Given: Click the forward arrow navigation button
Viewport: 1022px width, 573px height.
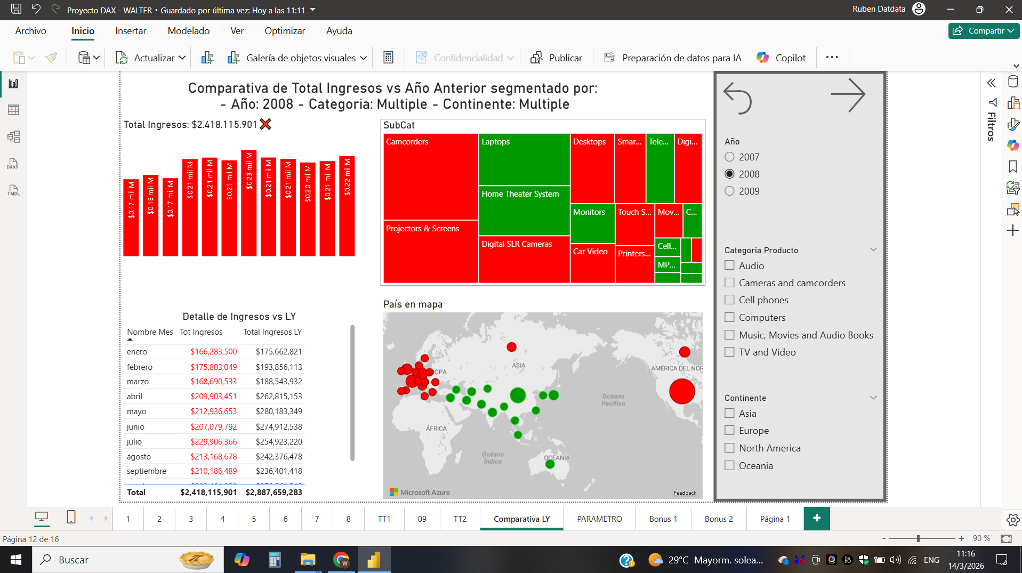Looking at the screenshot, I should [848, 95].
